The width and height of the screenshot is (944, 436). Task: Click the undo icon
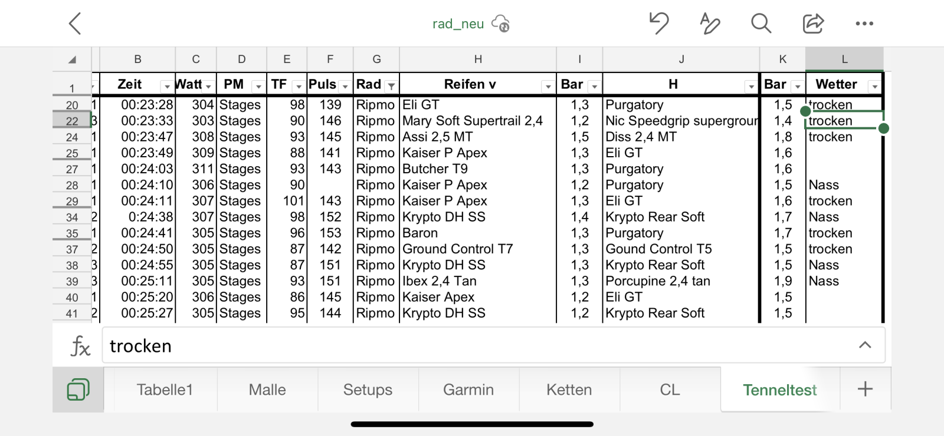tap(658, 24)
